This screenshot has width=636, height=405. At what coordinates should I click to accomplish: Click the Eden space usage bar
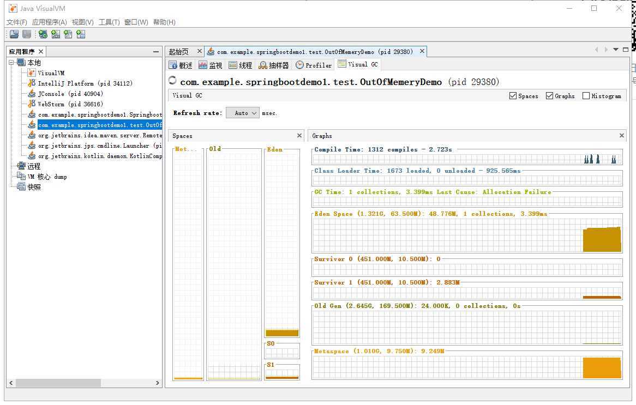(282, 333)
